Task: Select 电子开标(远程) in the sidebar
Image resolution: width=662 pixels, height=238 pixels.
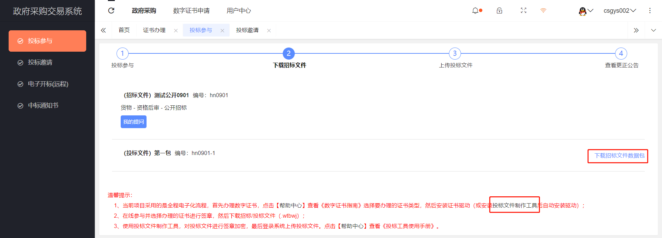Action: 48,84
